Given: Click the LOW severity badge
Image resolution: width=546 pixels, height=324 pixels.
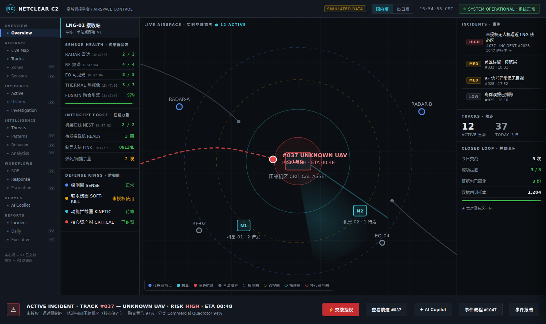Looking at the screenshot, I should point(474,97).
